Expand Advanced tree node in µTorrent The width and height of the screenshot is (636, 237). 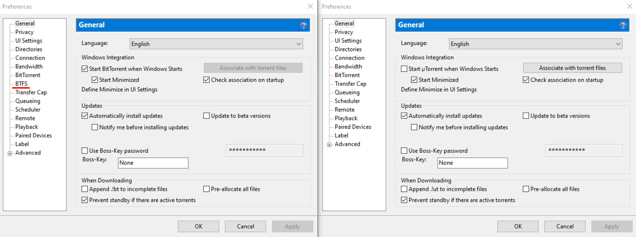[x=329, y=145]
